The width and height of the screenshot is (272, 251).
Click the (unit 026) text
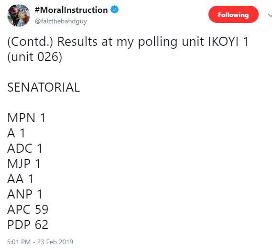pyautogui.click(x=34, y=57)
